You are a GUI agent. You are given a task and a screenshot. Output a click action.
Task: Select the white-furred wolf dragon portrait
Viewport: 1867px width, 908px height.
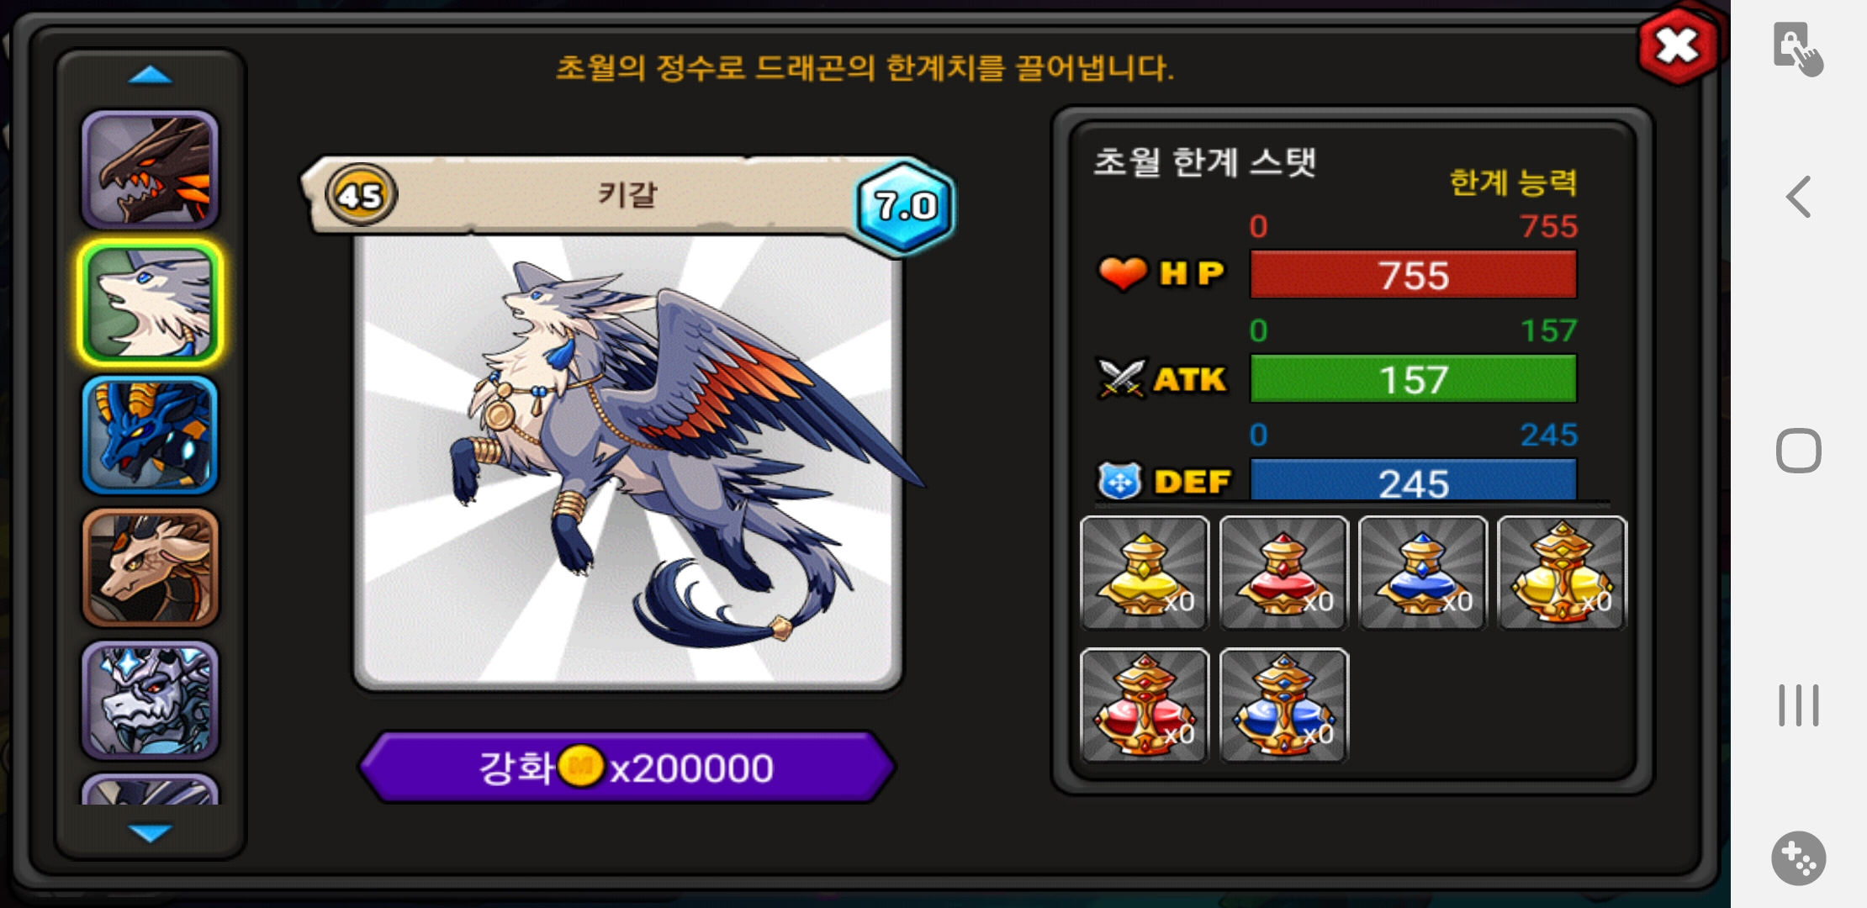(151, 303)
